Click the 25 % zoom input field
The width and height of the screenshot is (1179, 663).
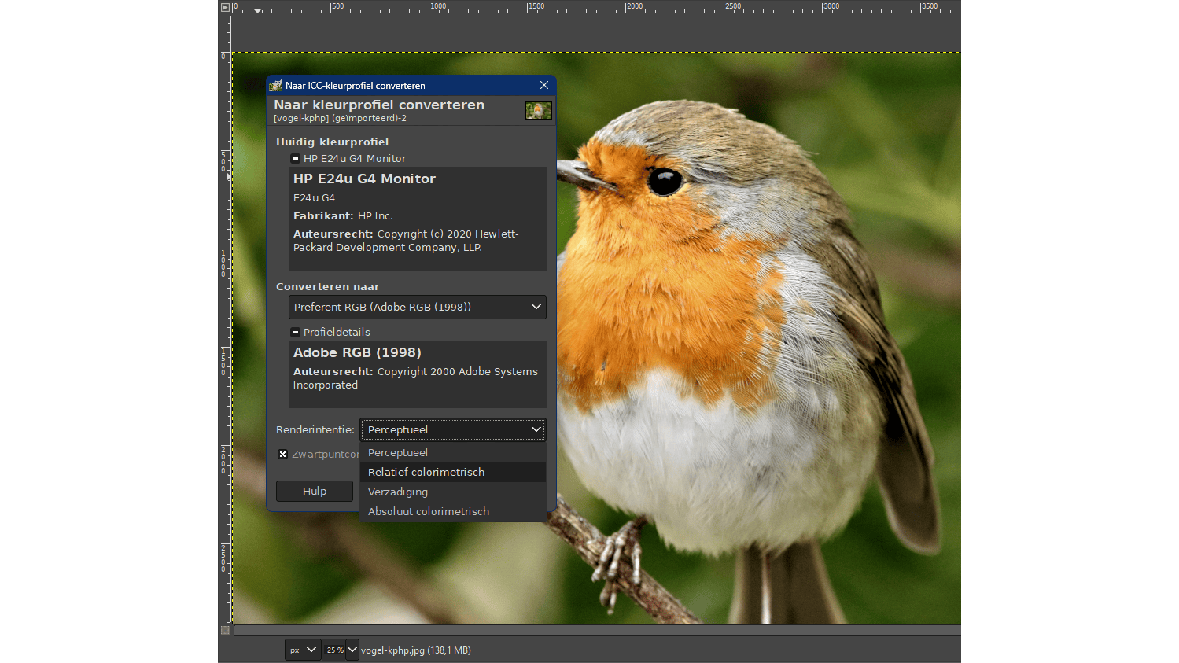[x=334, y=650]
